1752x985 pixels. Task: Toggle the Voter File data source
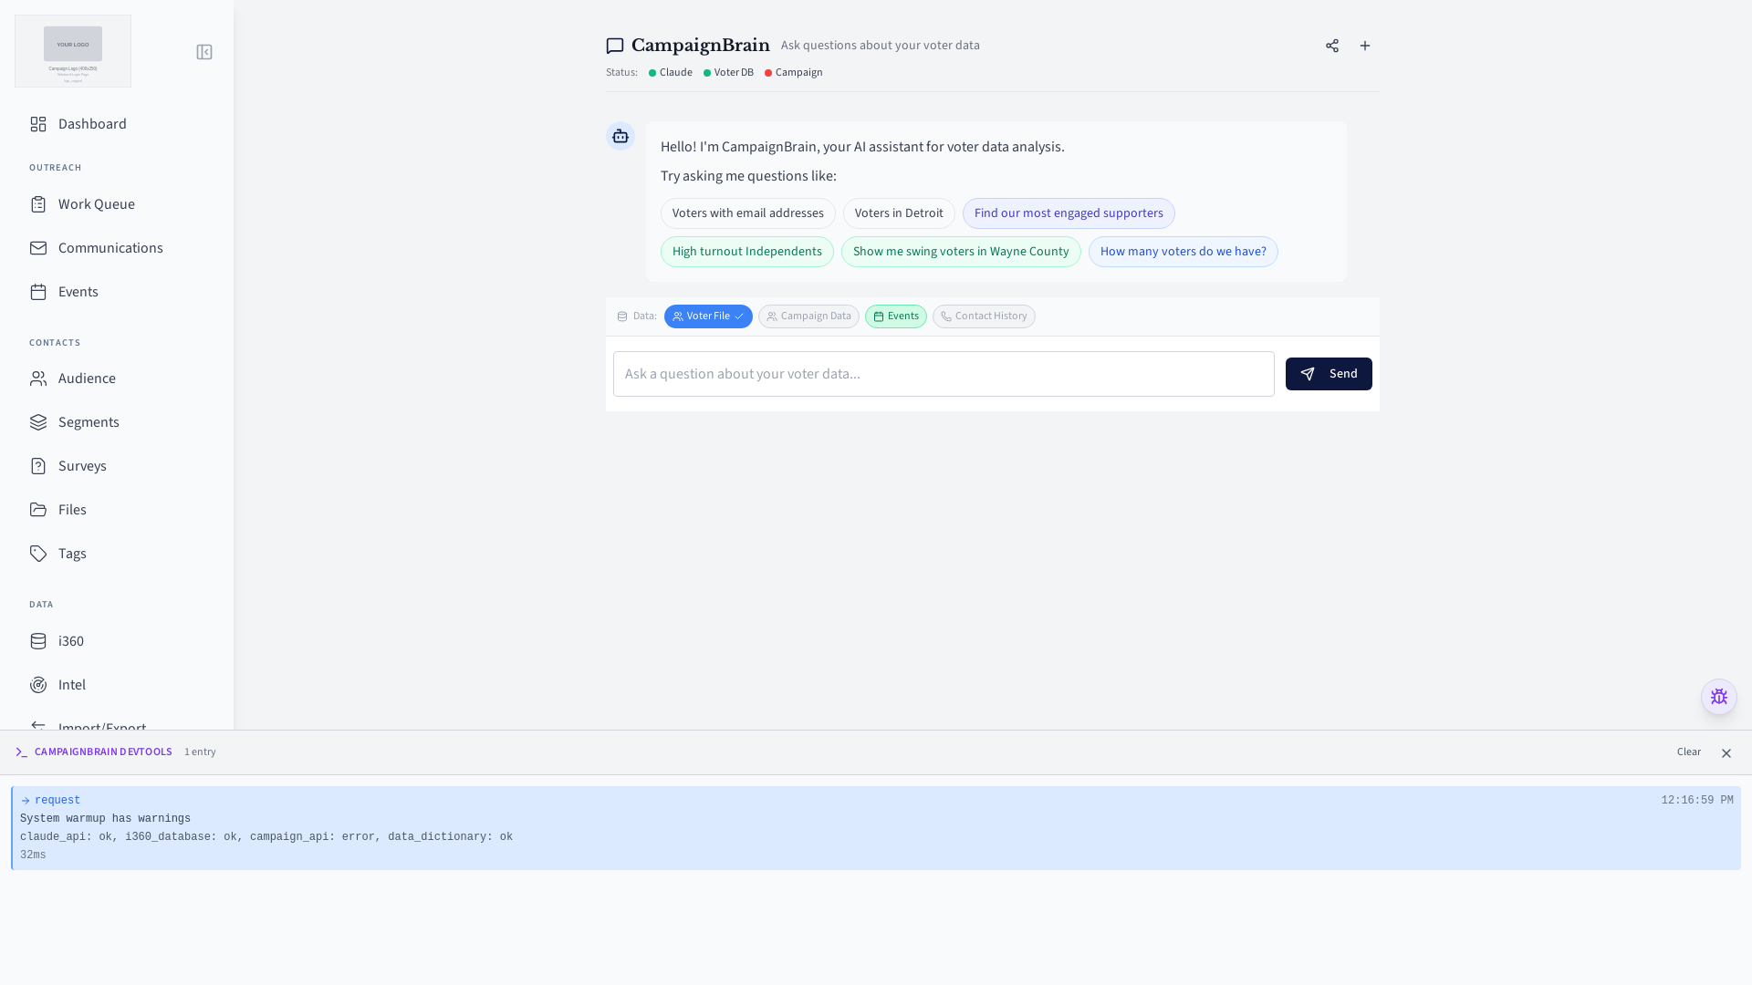708,316
